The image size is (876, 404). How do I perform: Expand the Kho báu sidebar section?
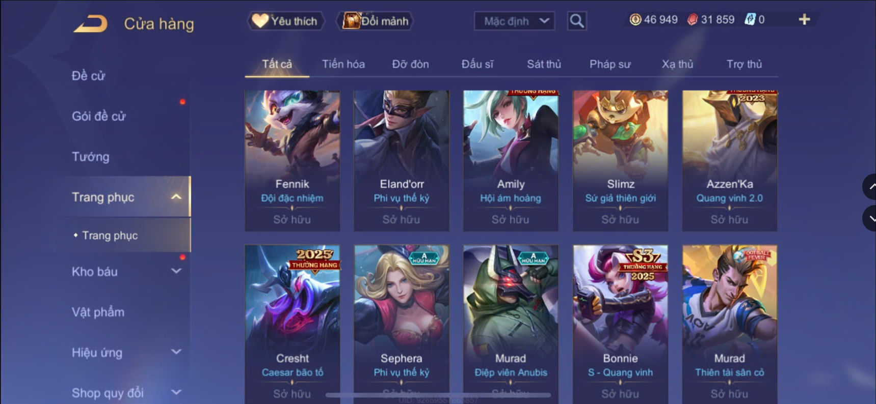(176, 271)
